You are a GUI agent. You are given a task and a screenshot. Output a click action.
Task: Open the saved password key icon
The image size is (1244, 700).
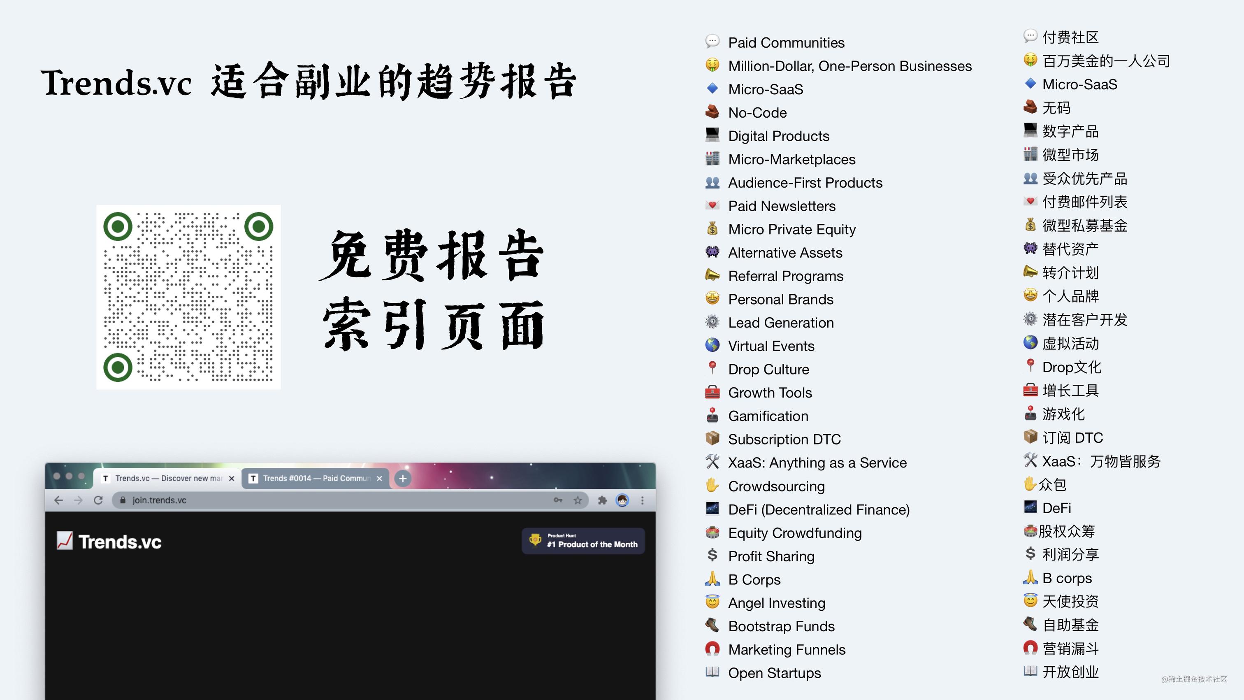point(558,500)
